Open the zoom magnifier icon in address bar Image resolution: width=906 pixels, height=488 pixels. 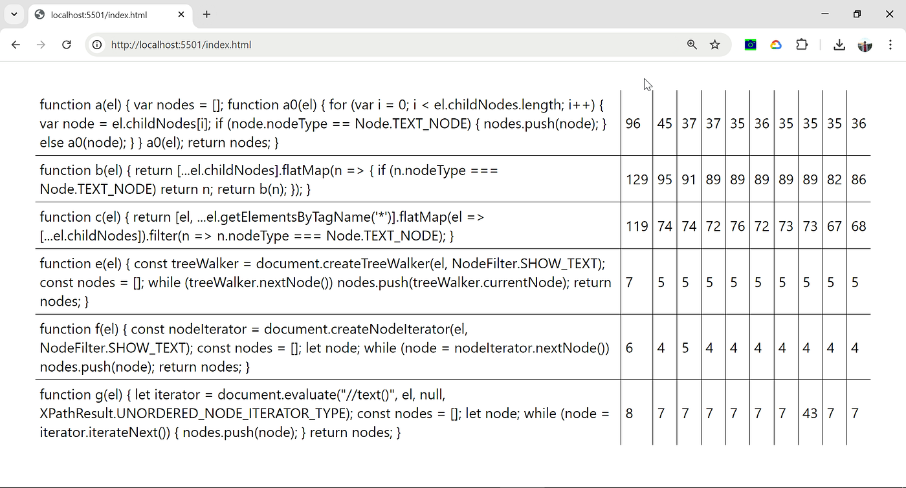pyautogui.click(x=692, y=45)
